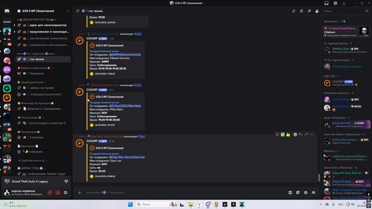Click green checkmark reaction on hovered message

282,135
